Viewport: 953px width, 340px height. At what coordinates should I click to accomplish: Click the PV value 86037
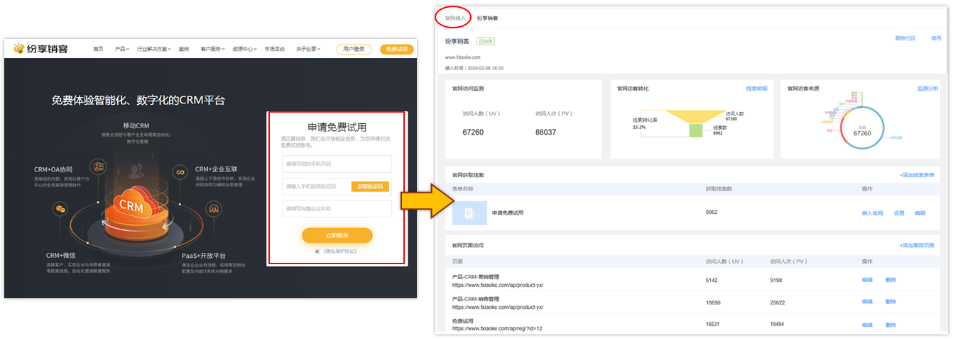click(545, 132)
